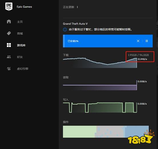
Task: Open the 商城 store menu item
Action: [x=20, y=33]
